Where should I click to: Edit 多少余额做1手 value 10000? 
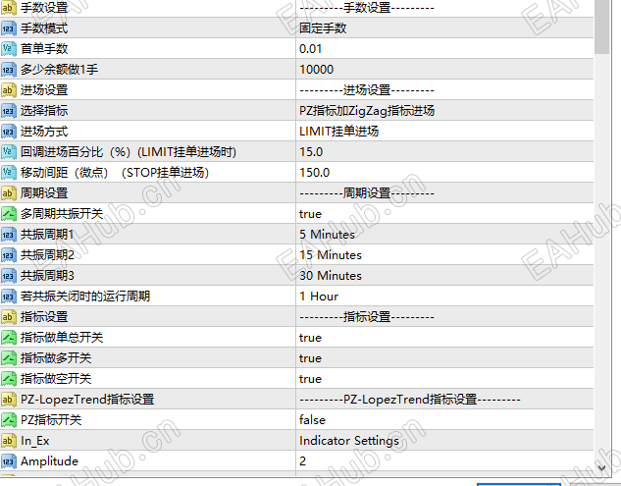pos(444,70)
